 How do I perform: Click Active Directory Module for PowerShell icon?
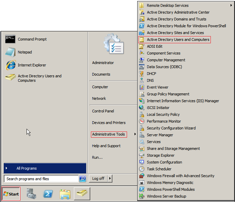(x=142, y=26)
